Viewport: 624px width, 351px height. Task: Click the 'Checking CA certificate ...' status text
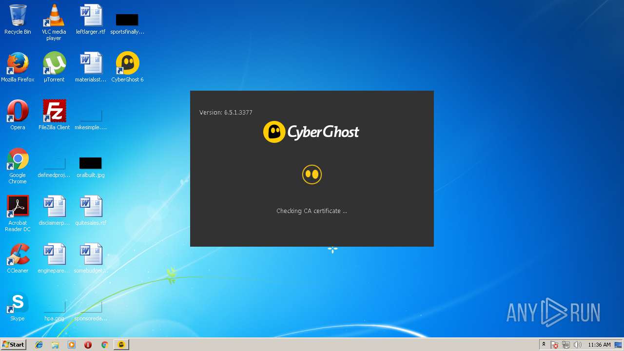[312, 211]
